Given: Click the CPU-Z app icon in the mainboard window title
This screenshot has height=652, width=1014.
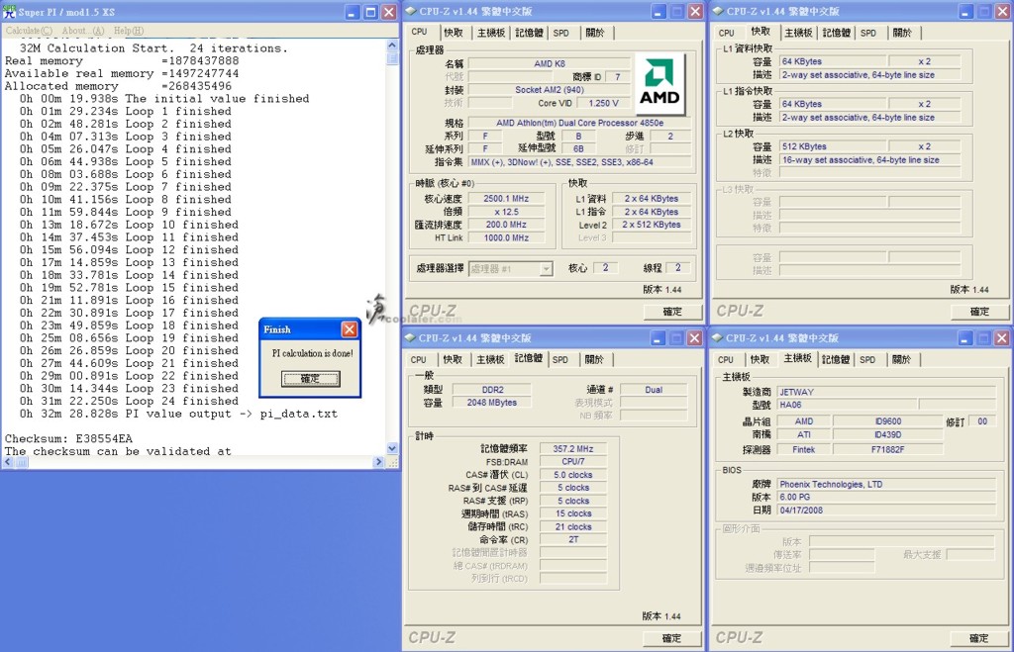Looking at the screenshot, I should click(x=717, y=338).
